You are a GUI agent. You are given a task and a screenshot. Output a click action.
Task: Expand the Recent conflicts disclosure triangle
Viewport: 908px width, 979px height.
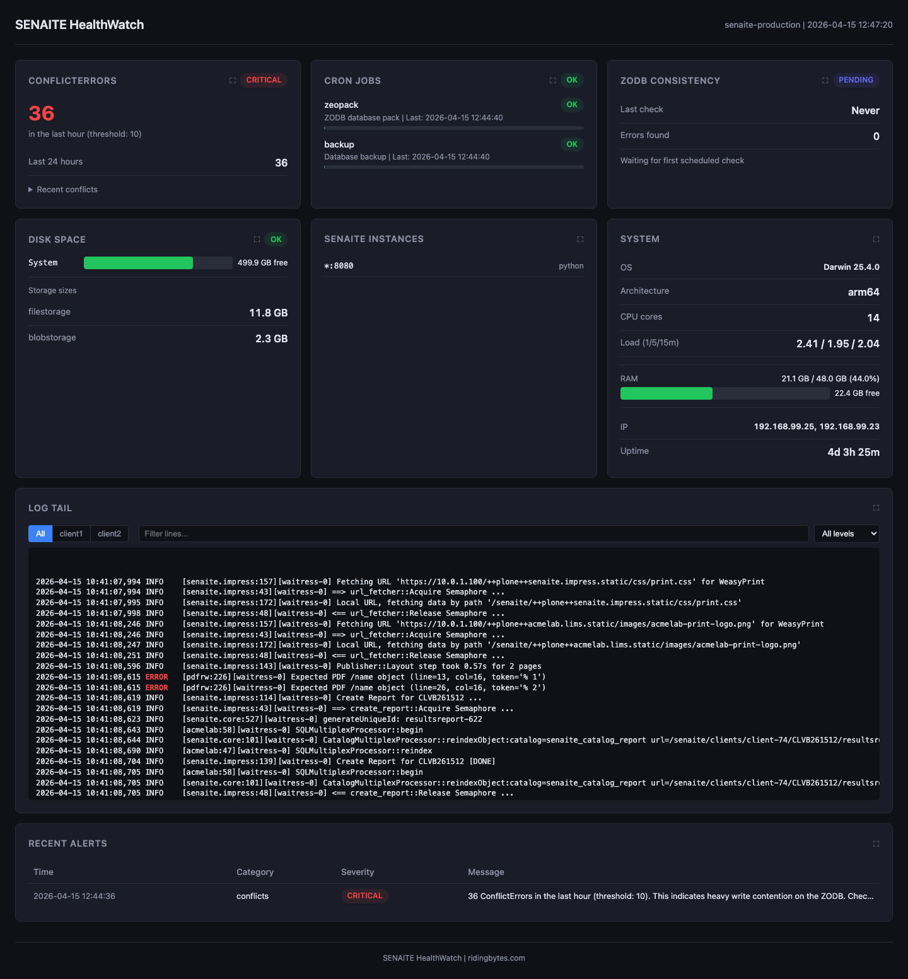pyautogui.click(x=63, y=189)
